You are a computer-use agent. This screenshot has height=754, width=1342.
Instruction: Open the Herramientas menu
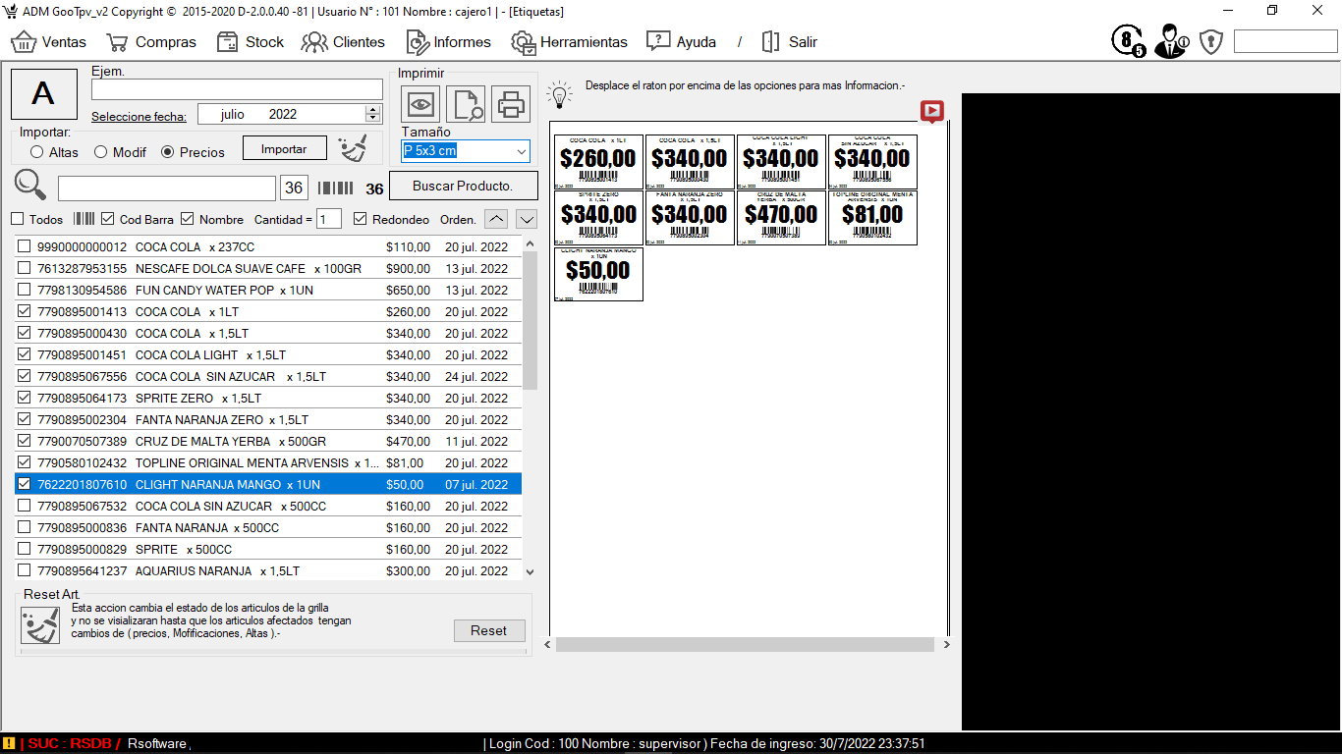click(570, 42)
